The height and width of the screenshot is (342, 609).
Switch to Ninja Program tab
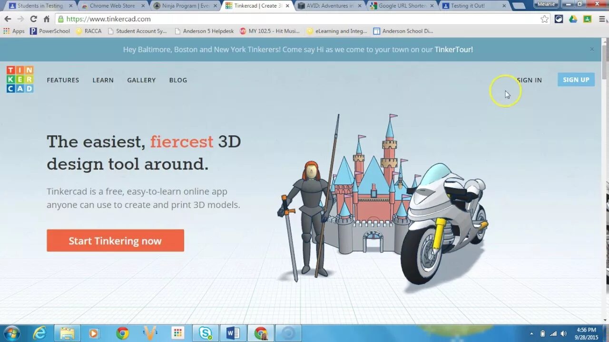pyautogui.click(x=185, y=6)
